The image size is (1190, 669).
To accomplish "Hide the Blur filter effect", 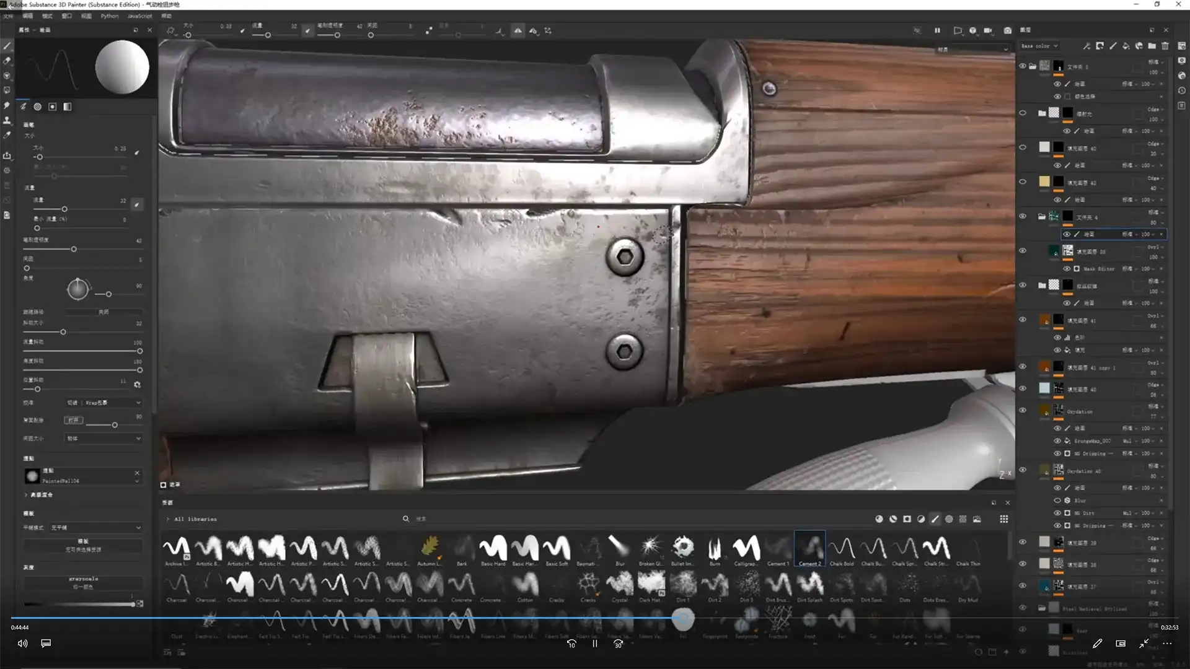I will [x=1057, y=501].
